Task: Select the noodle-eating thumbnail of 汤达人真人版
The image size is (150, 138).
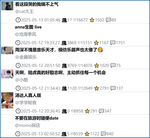Action: click(x=7, y=100)
